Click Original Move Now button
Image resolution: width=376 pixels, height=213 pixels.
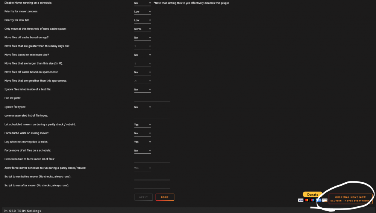coord(350,199)
